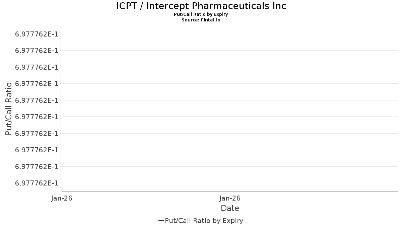402x226 pixels.
Task: Click the Date x-axis title
Action: point(230,208)
